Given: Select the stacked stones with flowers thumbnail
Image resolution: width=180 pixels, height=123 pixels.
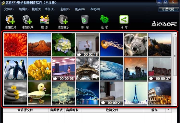Looking at the screenshot, I should tap(15, 93).
